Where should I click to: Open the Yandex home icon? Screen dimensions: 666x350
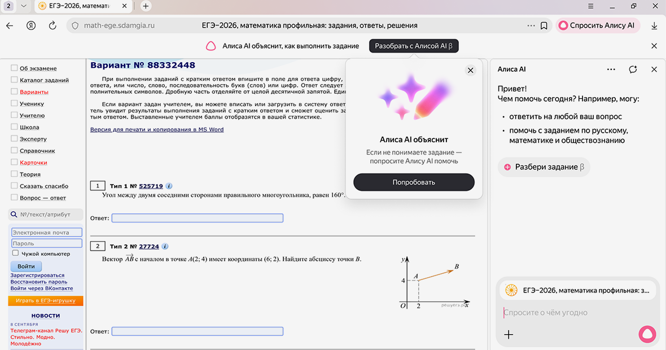(x=31, y=25)
